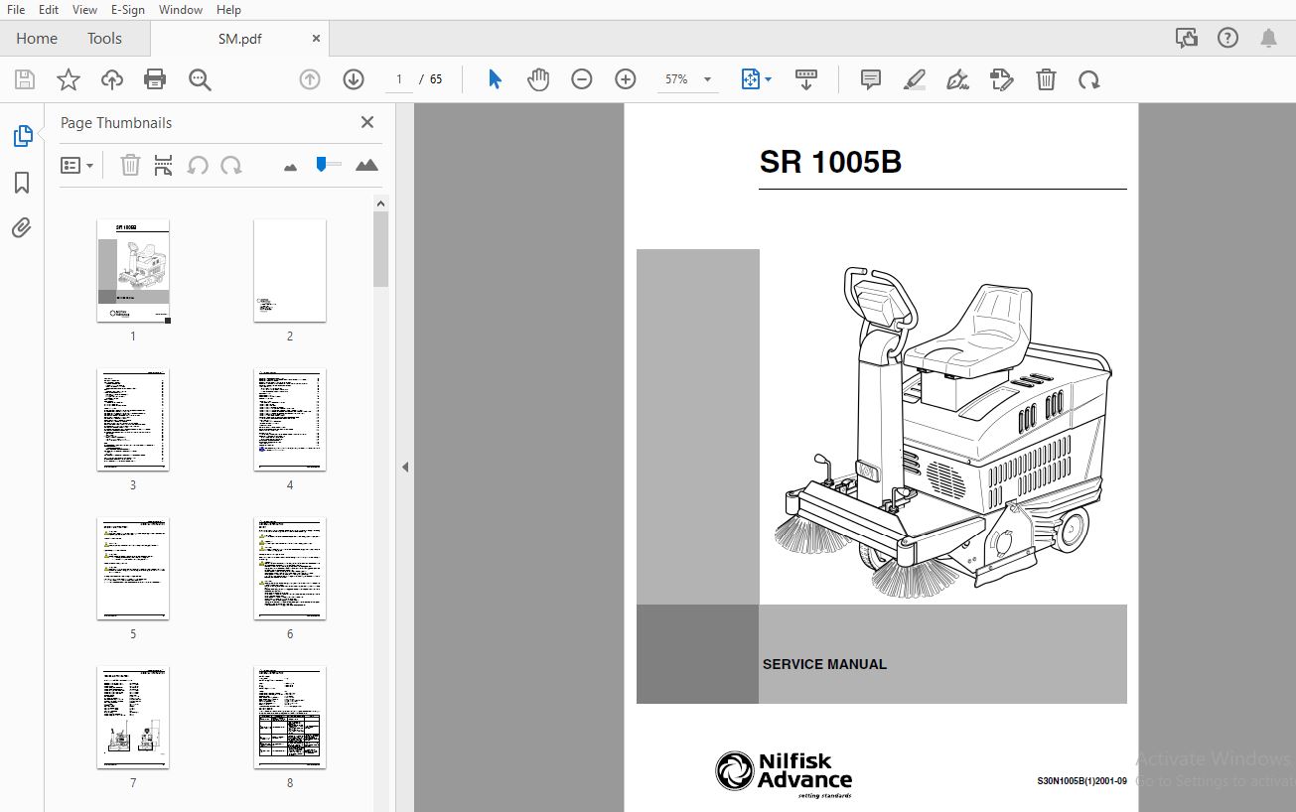The width and height of the screenshot is (1296, 812).
Task: Go to the next page with the down arrow
Action: (x=354, y=79)
